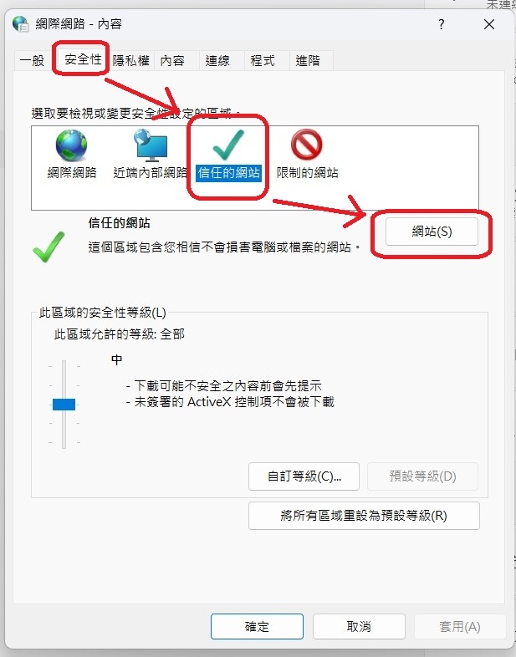Click the large green check beside zone description
This screenshot has width=516, height=657.
[49, 247]
